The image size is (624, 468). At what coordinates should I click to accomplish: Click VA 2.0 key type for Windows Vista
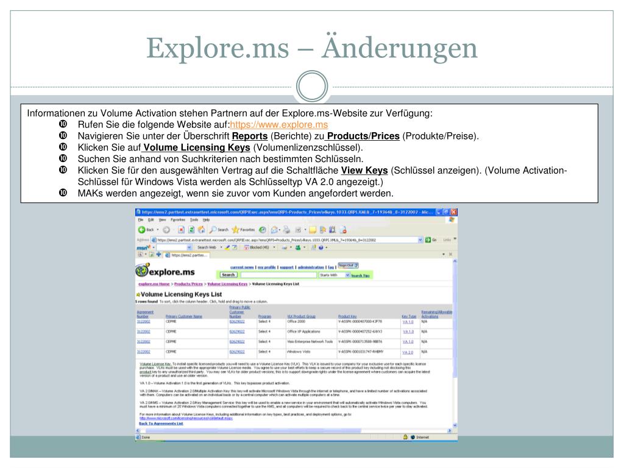click(408, 352)
